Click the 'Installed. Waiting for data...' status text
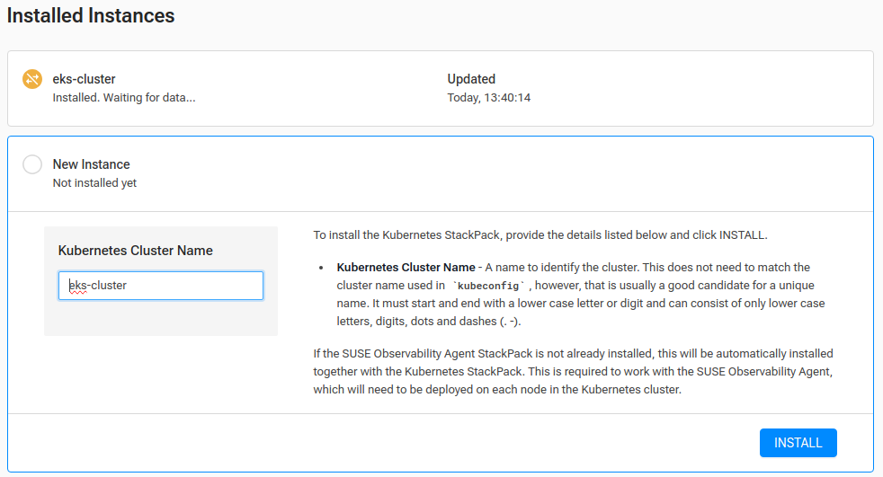Viewport: 883px width, 477px height. coord(124,97)
